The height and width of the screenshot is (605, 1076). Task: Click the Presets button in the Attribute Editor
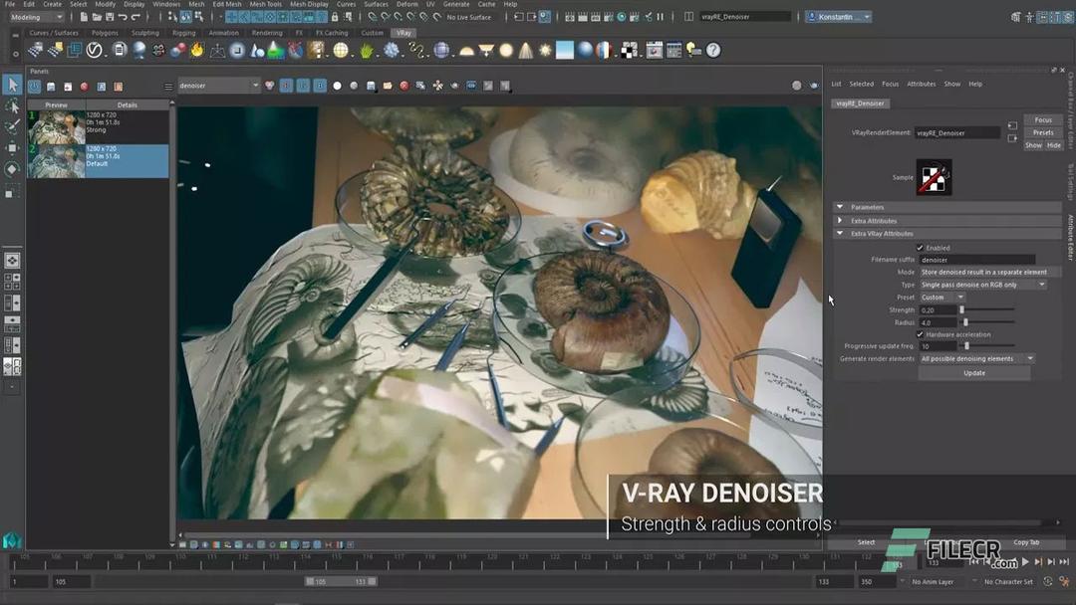(1042, 131)
